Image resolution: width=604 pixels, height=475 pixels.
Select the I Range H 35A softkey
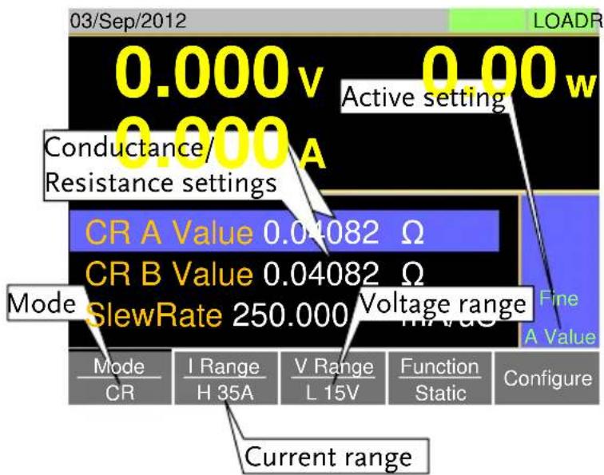point(226,378)
